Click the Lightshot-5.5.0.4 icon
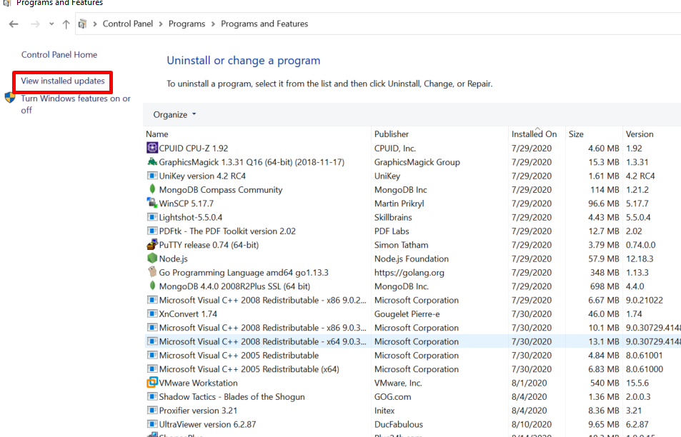The height and width of the screenshot is (437, 681). coord(152,217)
